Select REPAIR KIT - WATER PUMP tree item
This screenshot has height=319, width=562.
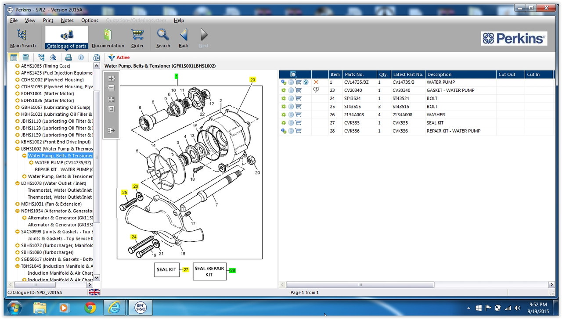click(64, 169)
